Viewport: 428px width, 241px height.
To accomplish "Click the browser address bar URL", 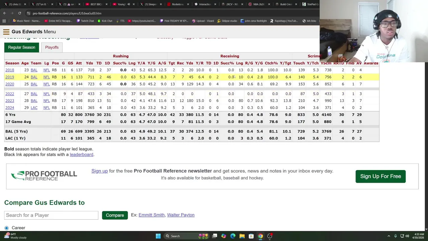I will point(67,13).
